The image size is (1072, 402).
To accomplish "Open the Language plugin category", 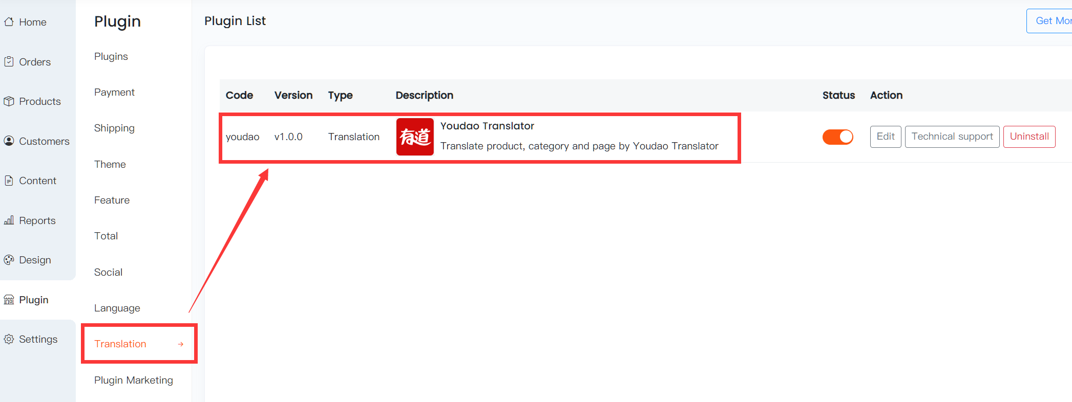I will (117, 308).
